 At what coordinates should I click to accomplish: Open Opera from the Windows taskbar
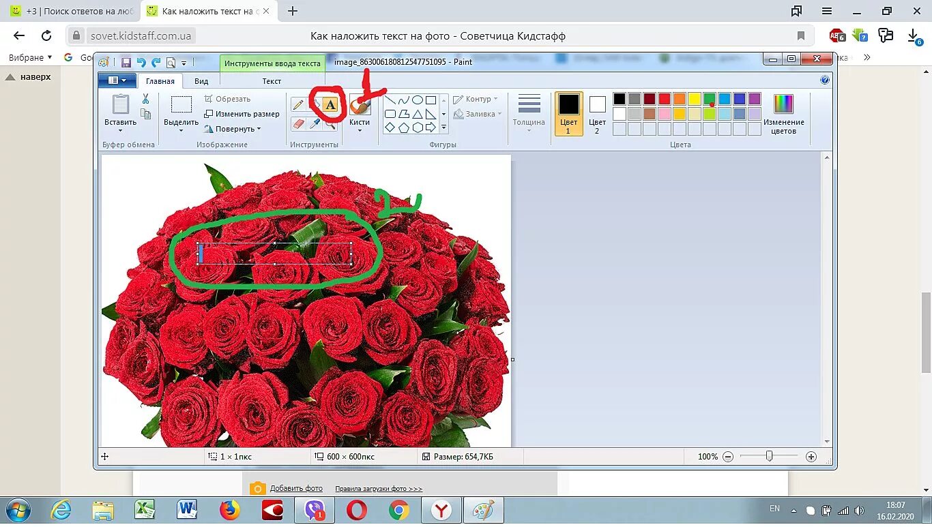[x=356, y=510]
